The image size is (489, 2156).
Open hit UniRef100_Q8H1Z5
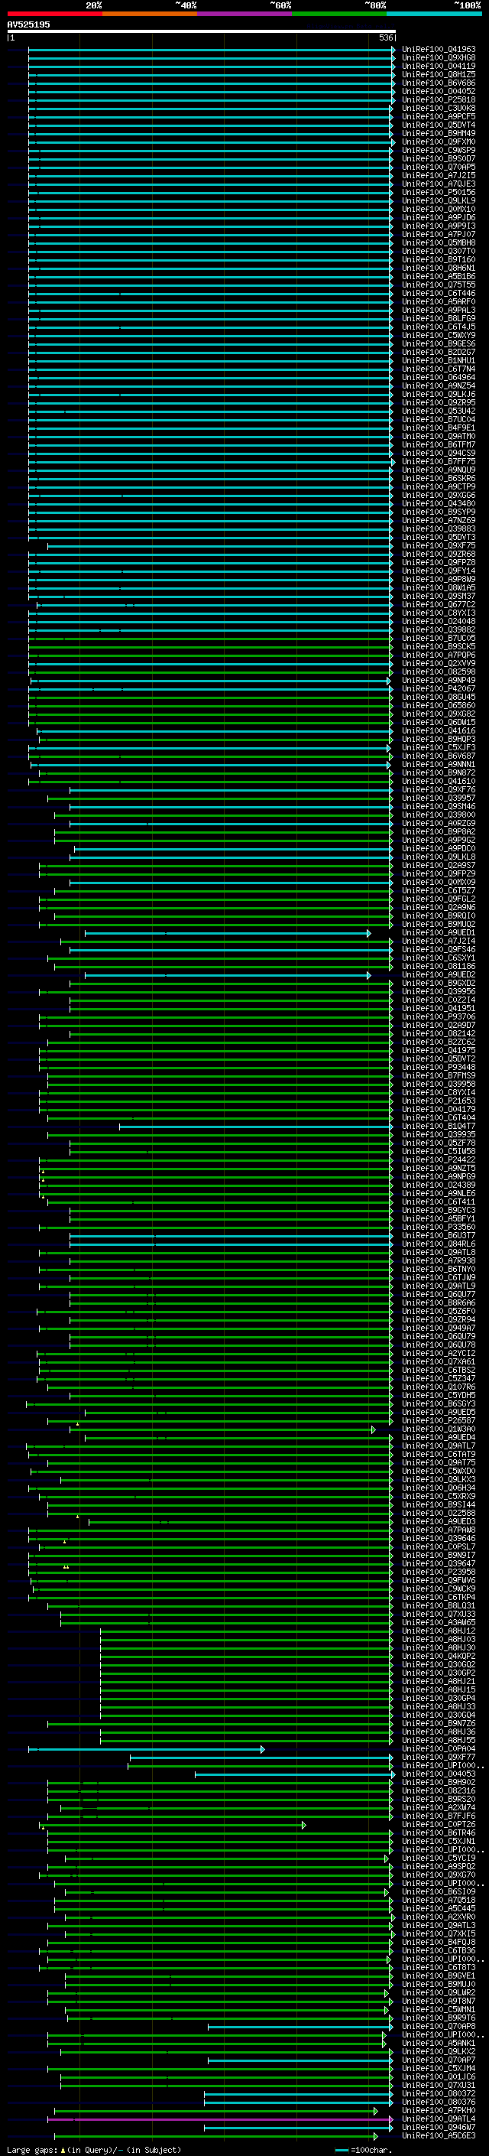pos(438,74)
